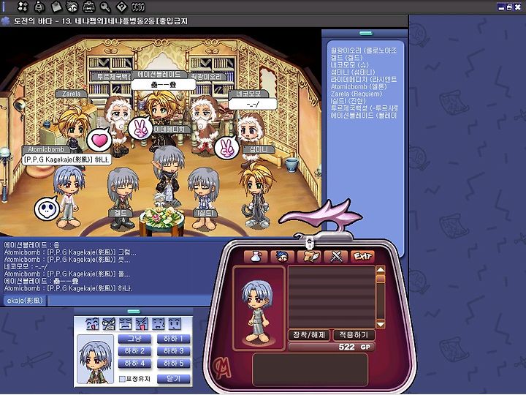Select 월광이오리 in the user list

(364, 50)
